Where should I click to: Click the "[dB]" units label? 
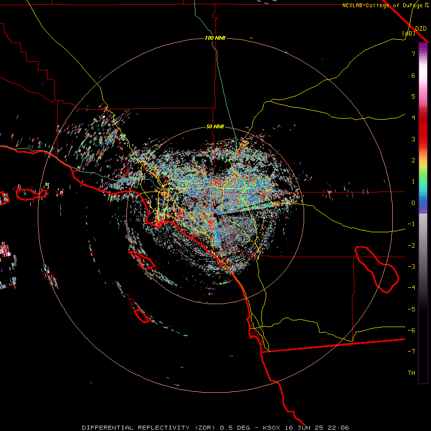pyautogui.click(x=409, y=33)
